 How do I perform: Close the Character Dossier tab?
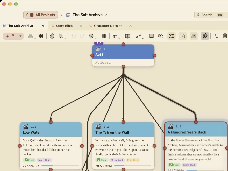point(130,26)
